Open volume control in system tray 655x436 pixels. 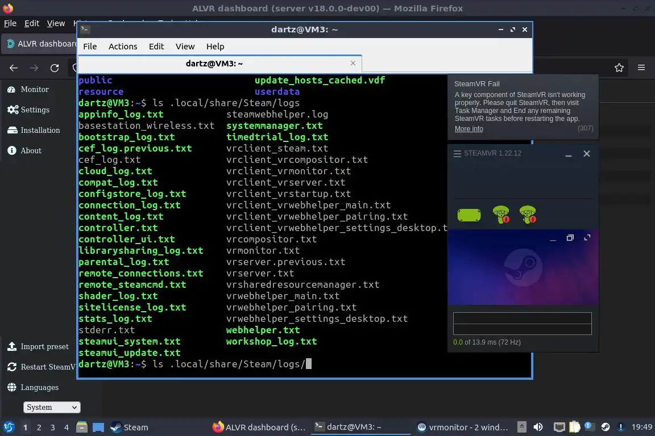(x=538, y=427)
